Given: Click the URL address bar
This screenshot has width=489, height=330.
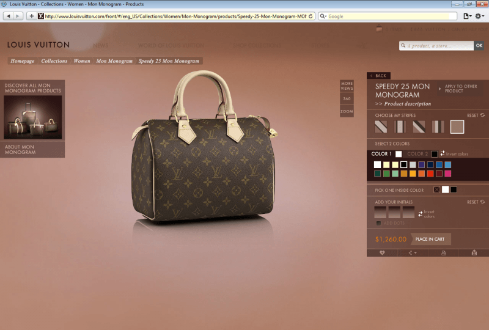Looking at the screenshot, I should point(175,16).
